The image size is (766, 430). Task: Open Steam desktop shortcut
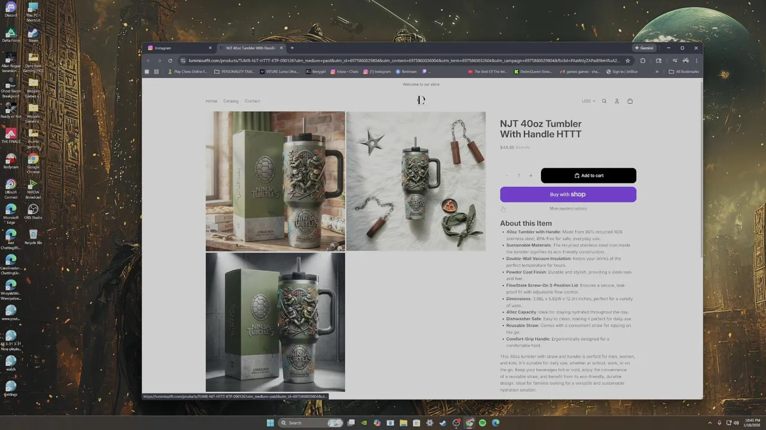(33, 35)
